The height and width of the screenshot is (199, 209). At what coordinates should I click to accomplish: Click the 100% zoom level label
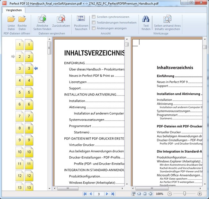pyautogui.click(x=159, y=194)
